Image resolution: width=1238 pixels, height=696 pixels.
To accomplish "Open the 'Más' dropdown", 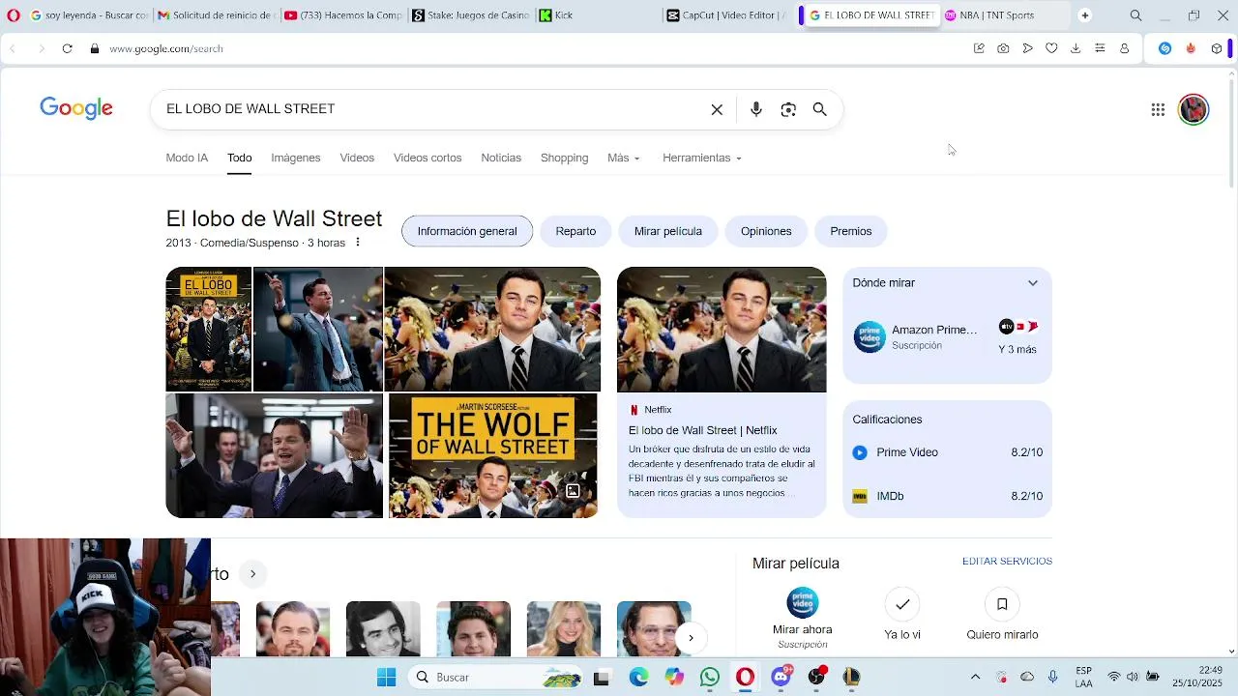I will click(x=624, y=158).
